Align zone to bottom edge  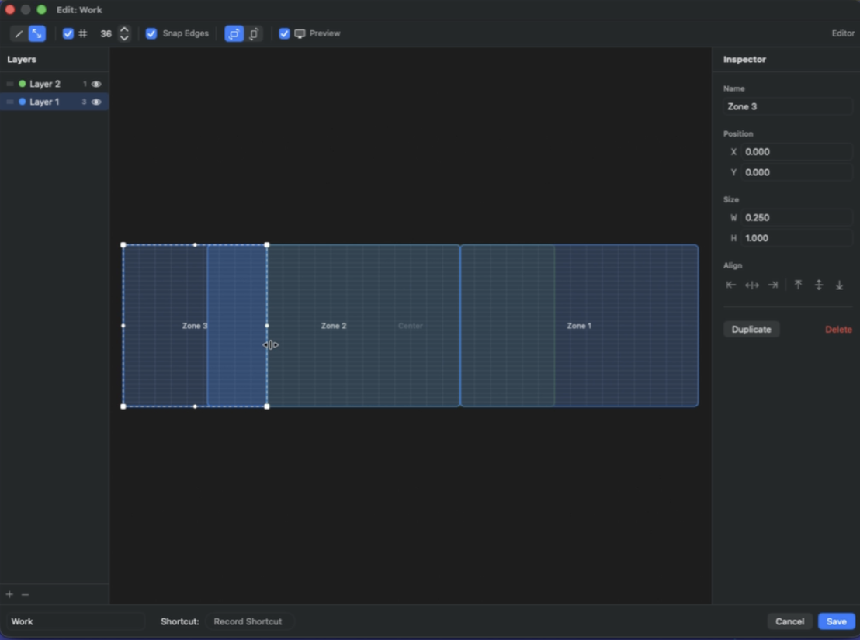coord(839,285)
